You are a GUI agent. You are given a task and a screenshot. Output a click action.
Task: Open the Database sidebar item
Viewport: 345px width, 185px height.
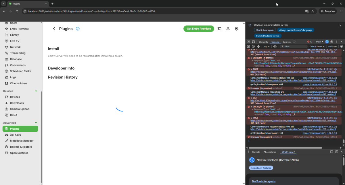(20, 59)
